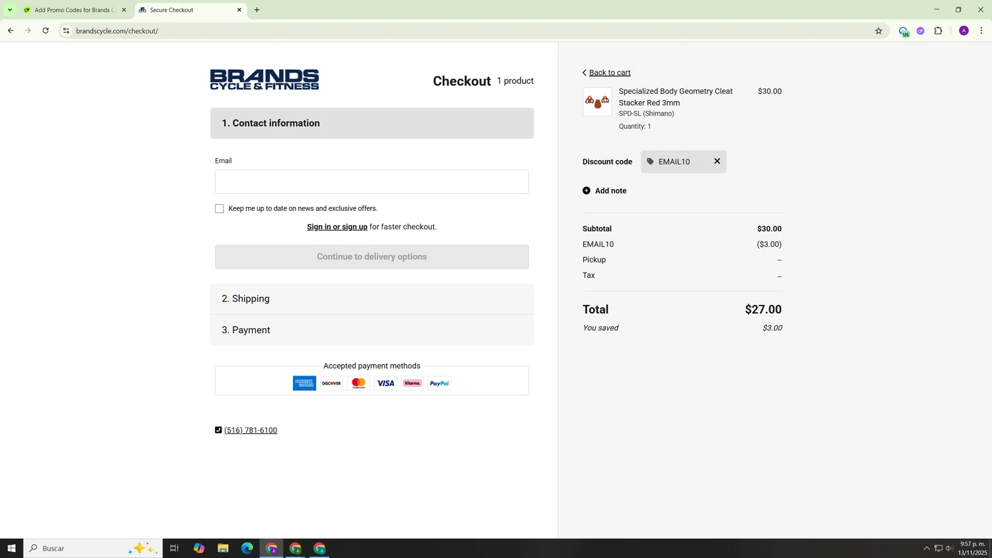Open the Chrome three-dot menu

(981, 30)
